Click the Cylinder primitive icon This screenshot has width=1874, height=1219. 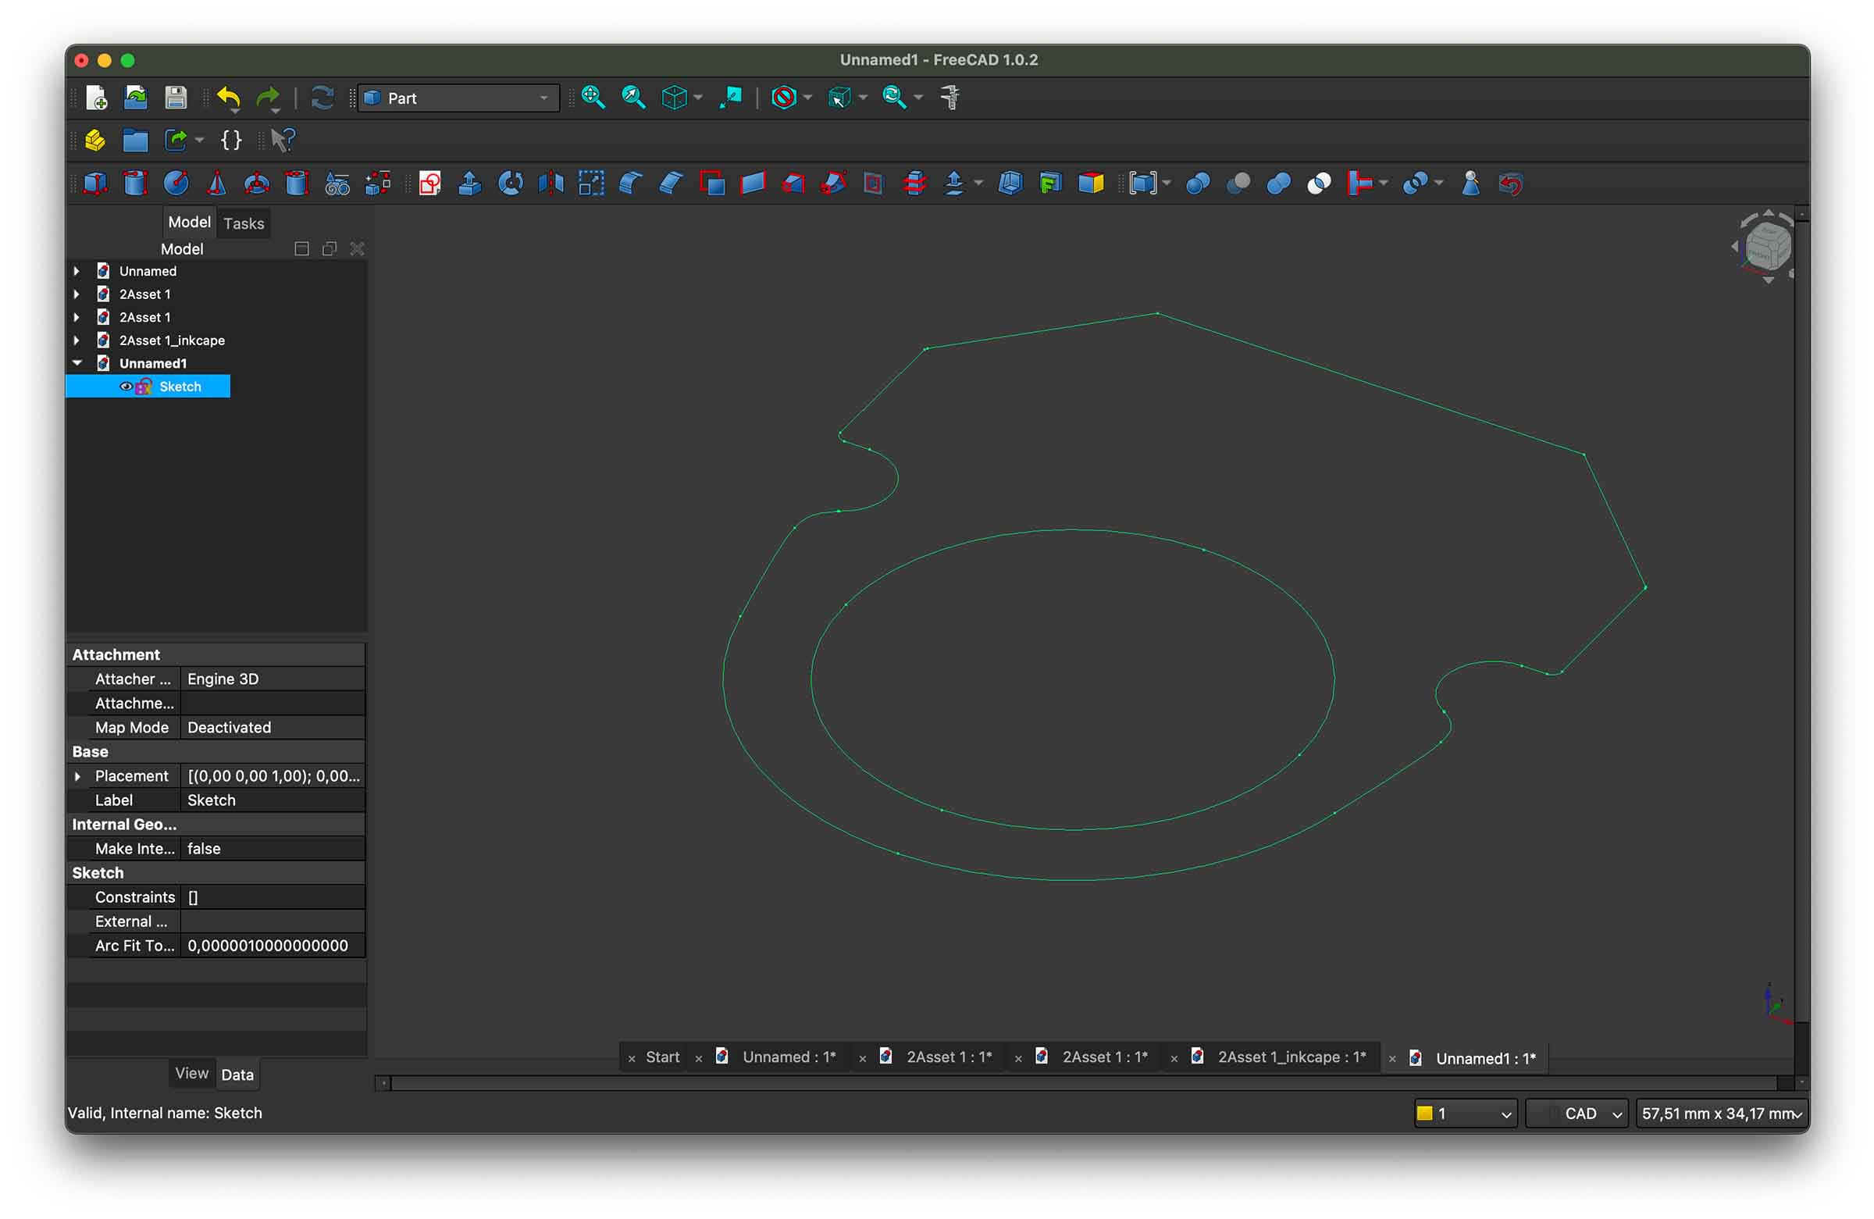click(135, 184)
